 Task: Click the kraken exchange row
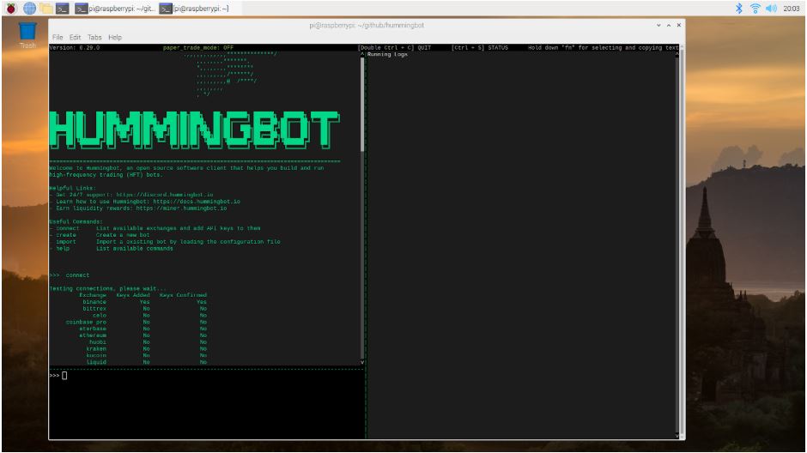click(x=147, y=348)
